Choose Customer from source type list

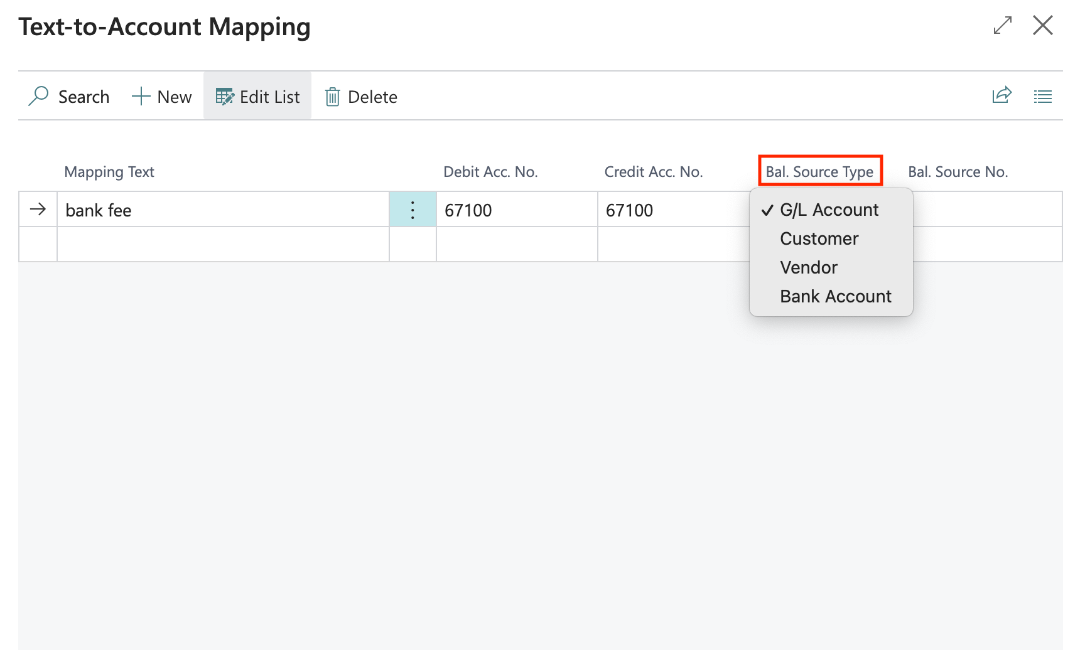(x=819, y=238)
